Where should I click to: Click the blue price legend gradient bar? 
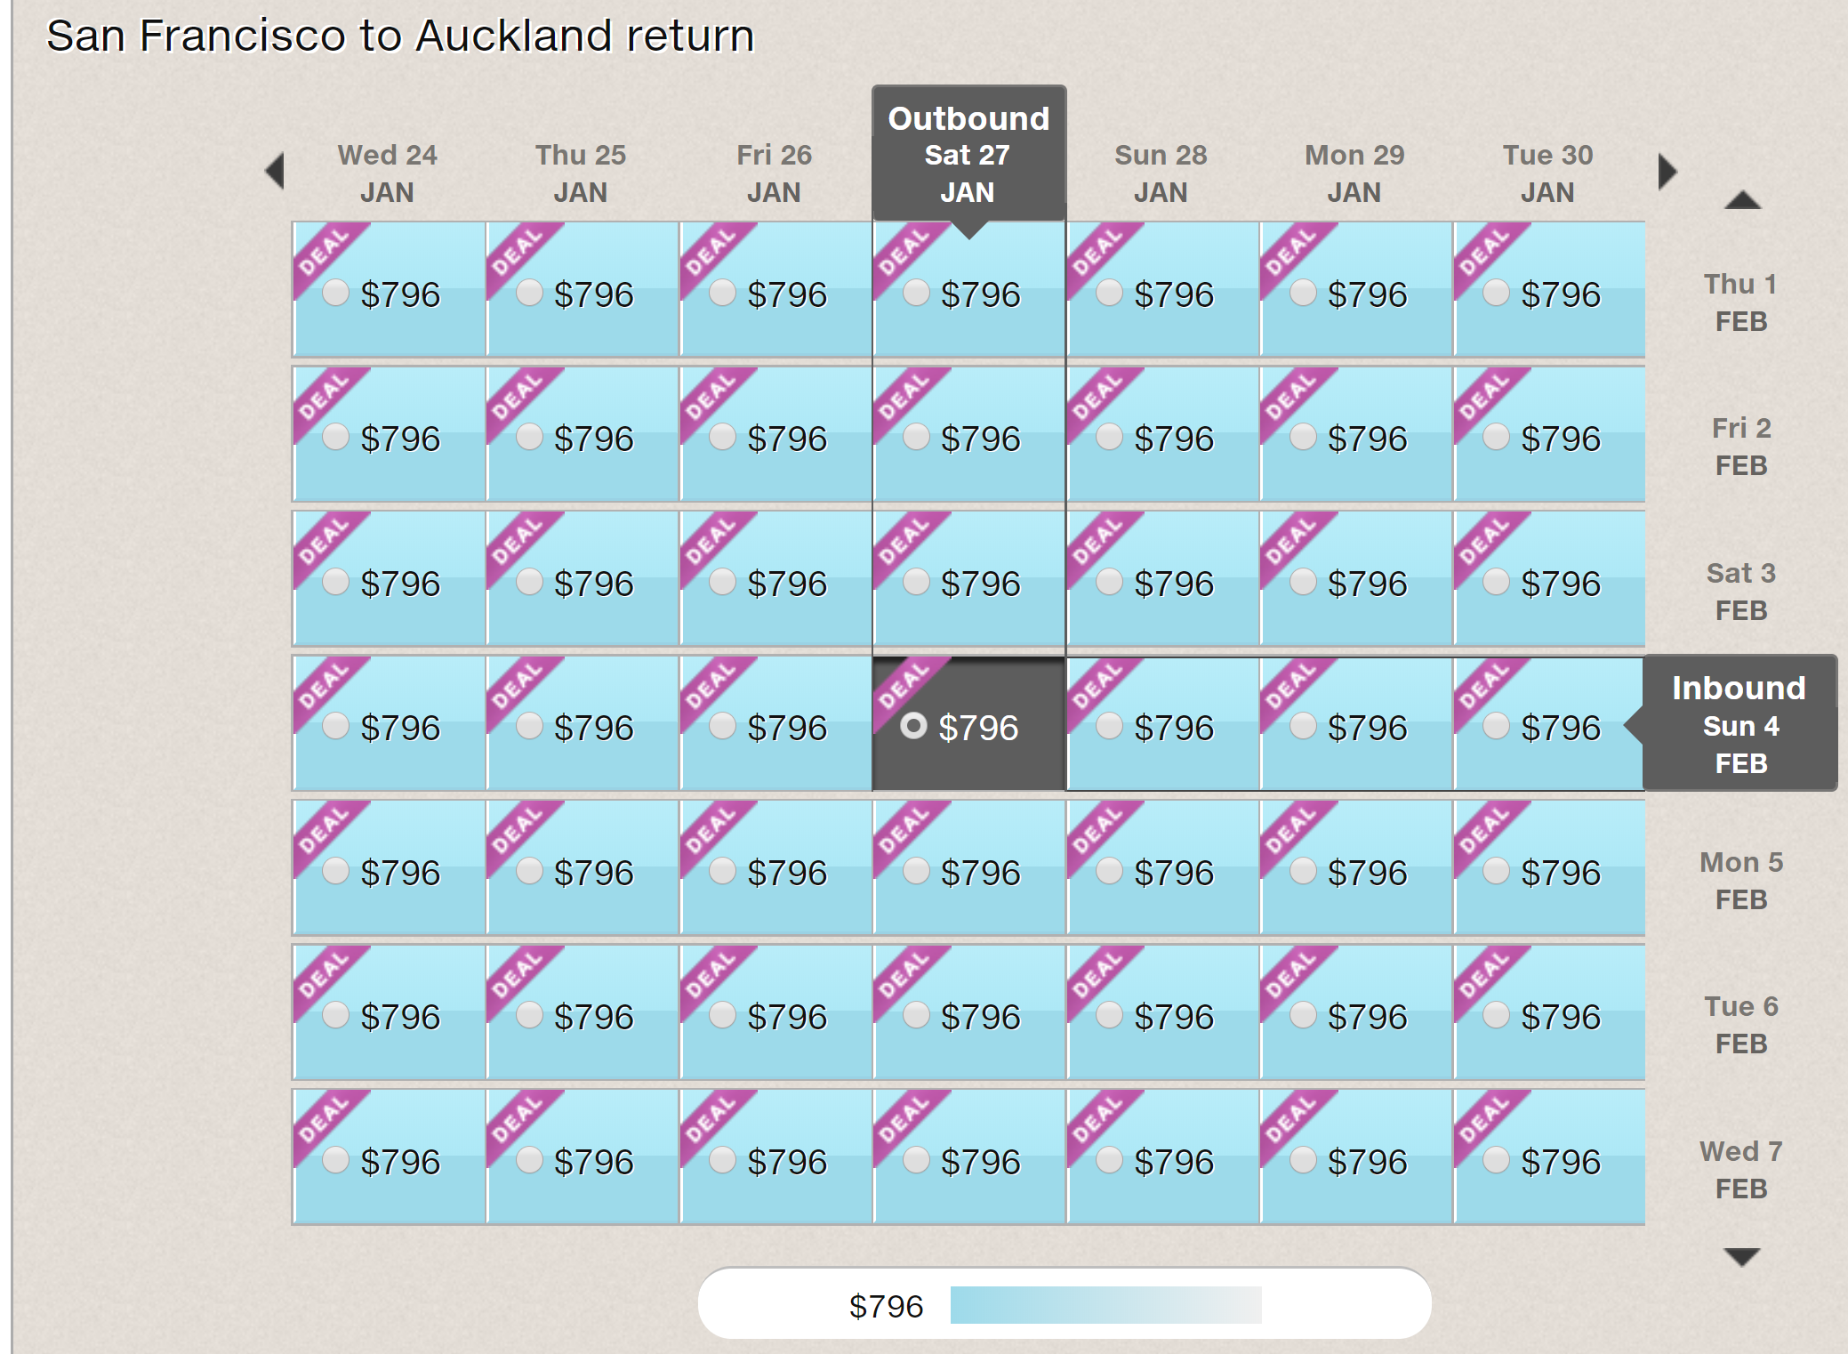[x=1105, y=1305]
